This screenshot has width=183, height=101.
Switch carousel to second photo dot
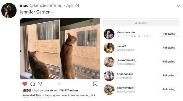(x=61, y=84)
